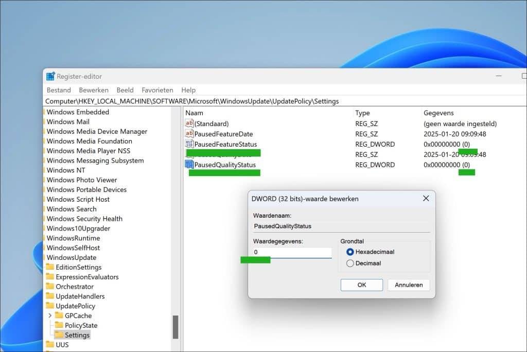Click the UpdateHandlers folder icon
The image size is (527, 352).
click(50, 296)
